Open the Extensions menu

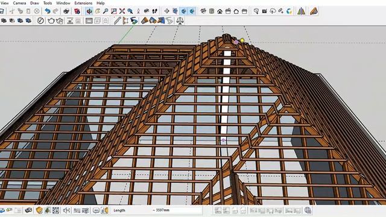83,3
